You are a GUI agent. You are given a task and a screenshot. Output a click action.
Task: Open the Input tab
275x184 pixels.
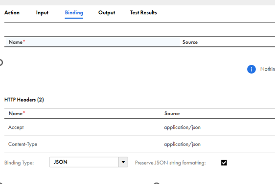coord(42,13)
